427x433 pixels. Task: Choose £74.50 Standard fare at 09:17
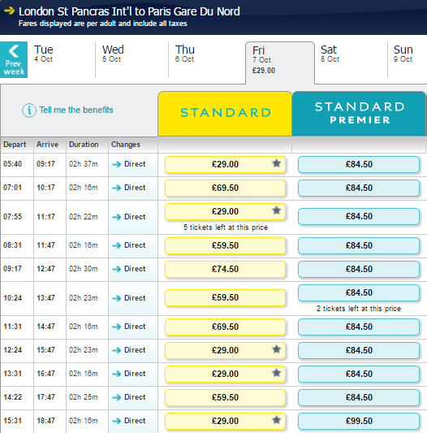pyautogui.click(x=225, y=269)
